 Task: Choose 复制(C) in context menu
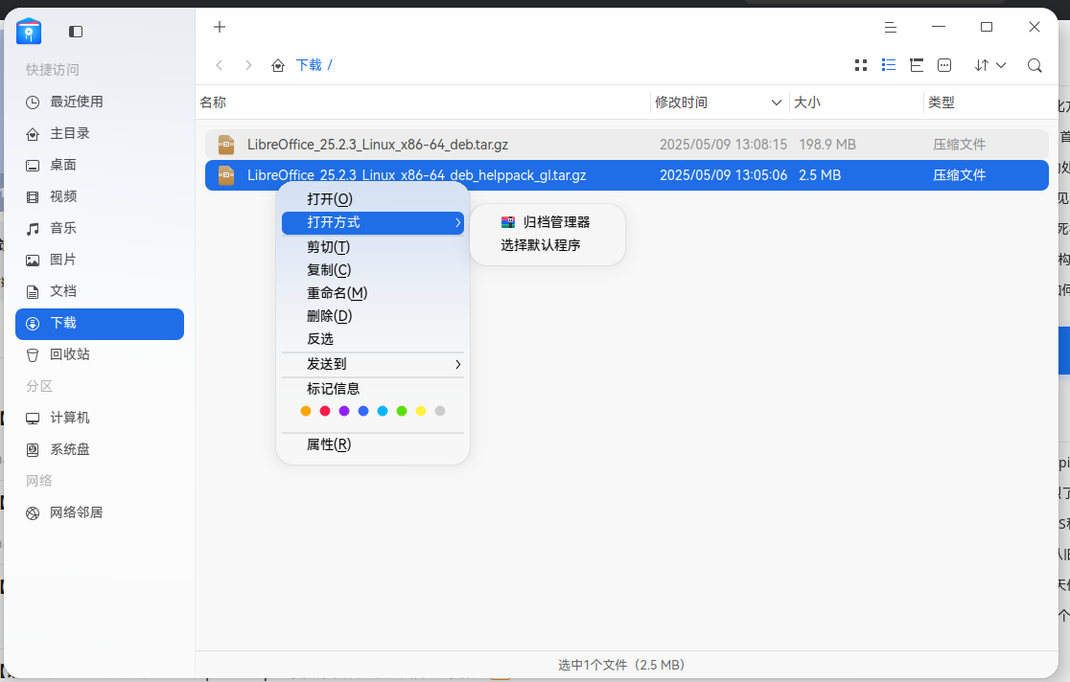point(373,270)
